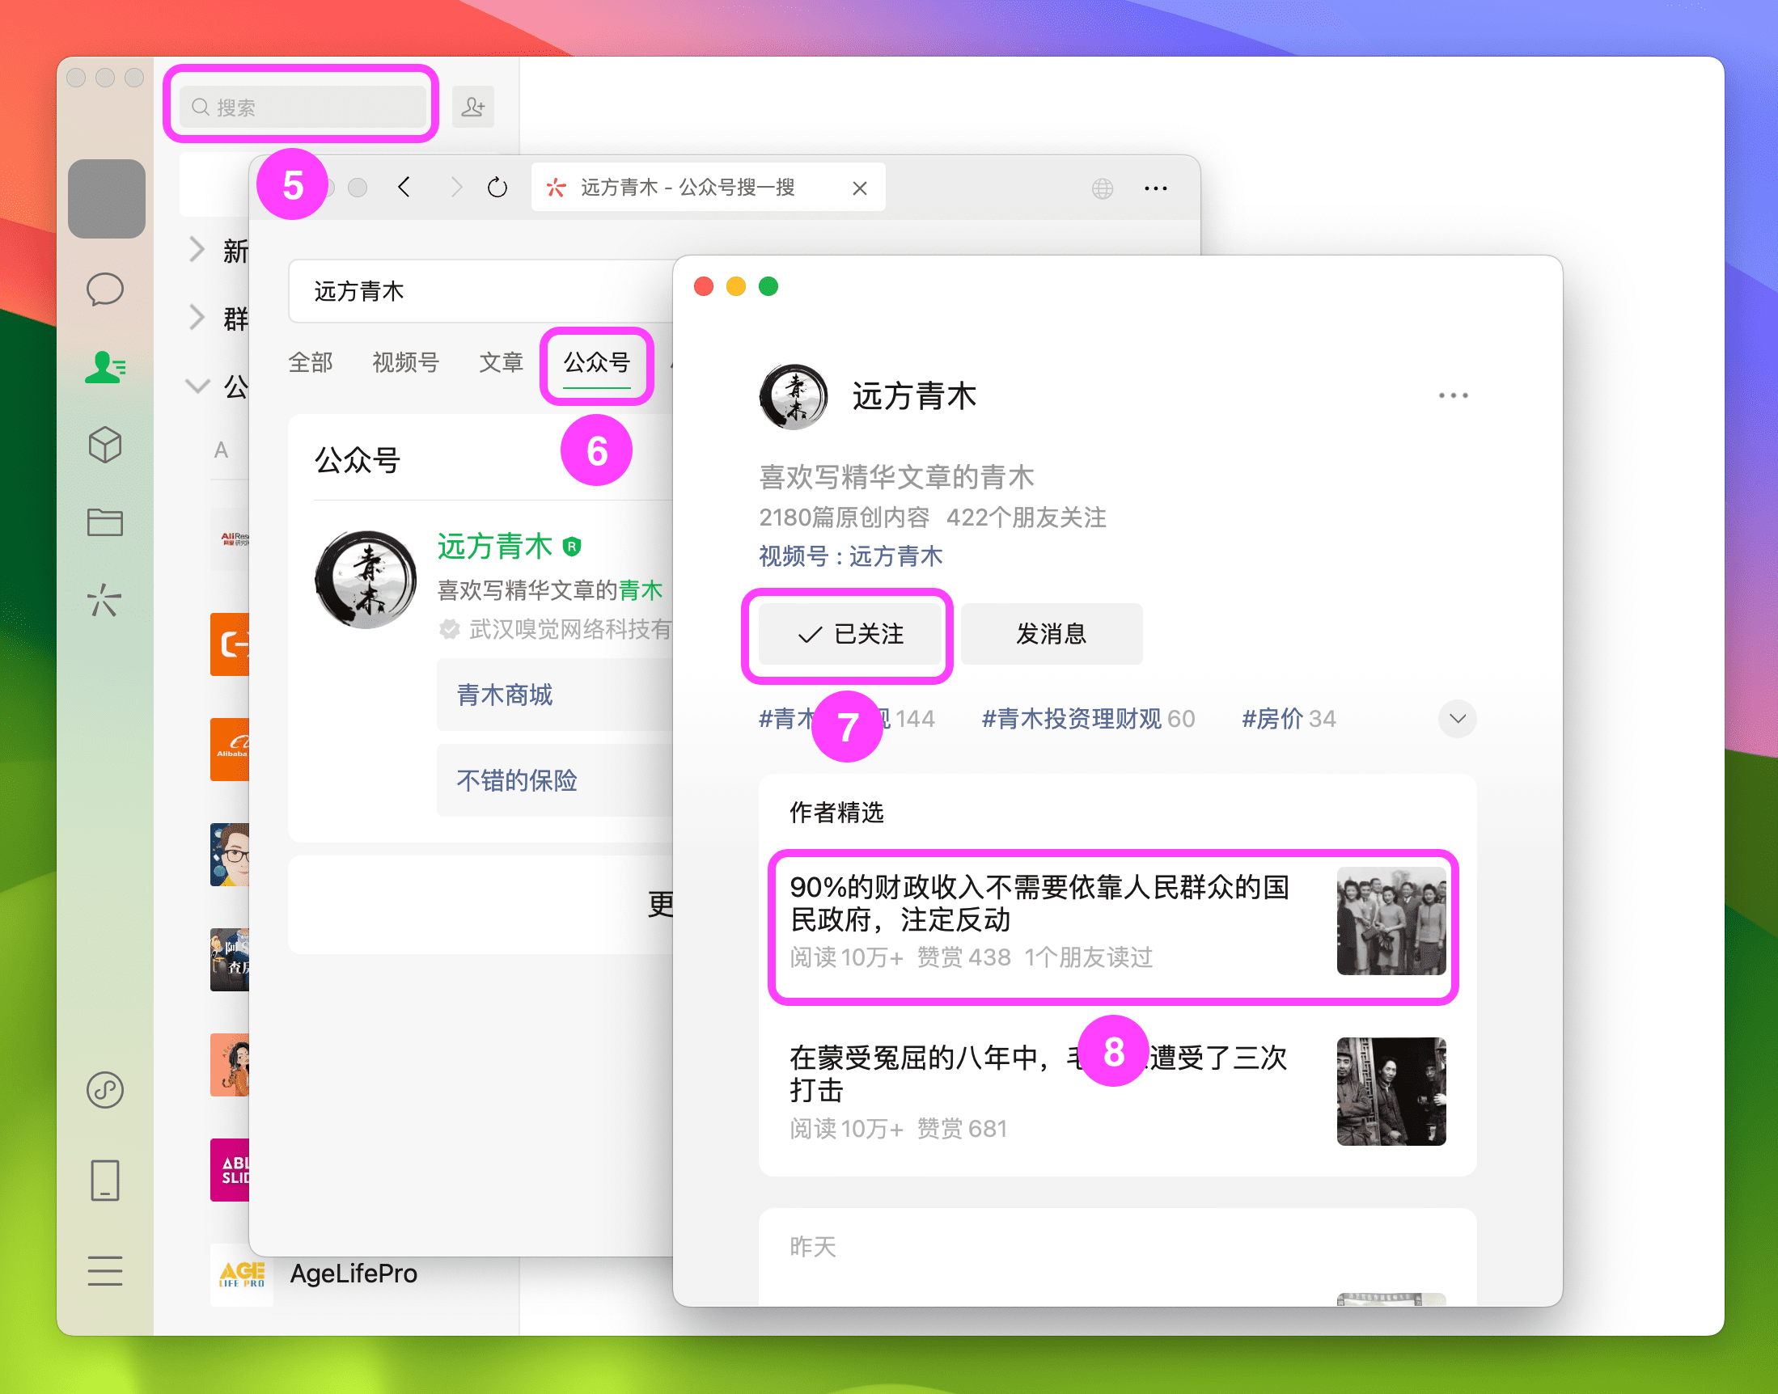Click the 发消息 button
Screen dimensions: 1778x1394
[x=1052, y=634]
